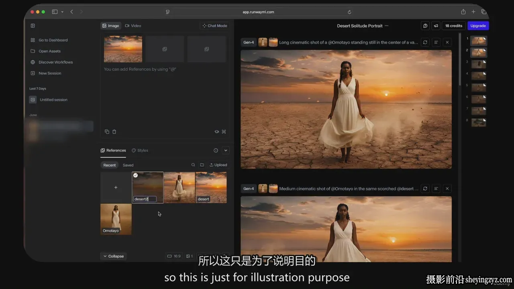This screenshot has height=289, width=514.
Task: Collapse the reference panel button
Action: [113, 256]
